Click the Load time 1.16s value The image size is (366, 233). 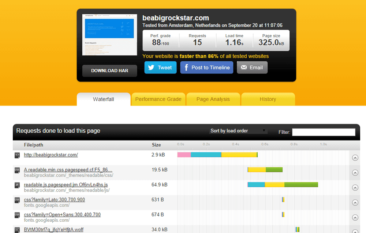234,42
